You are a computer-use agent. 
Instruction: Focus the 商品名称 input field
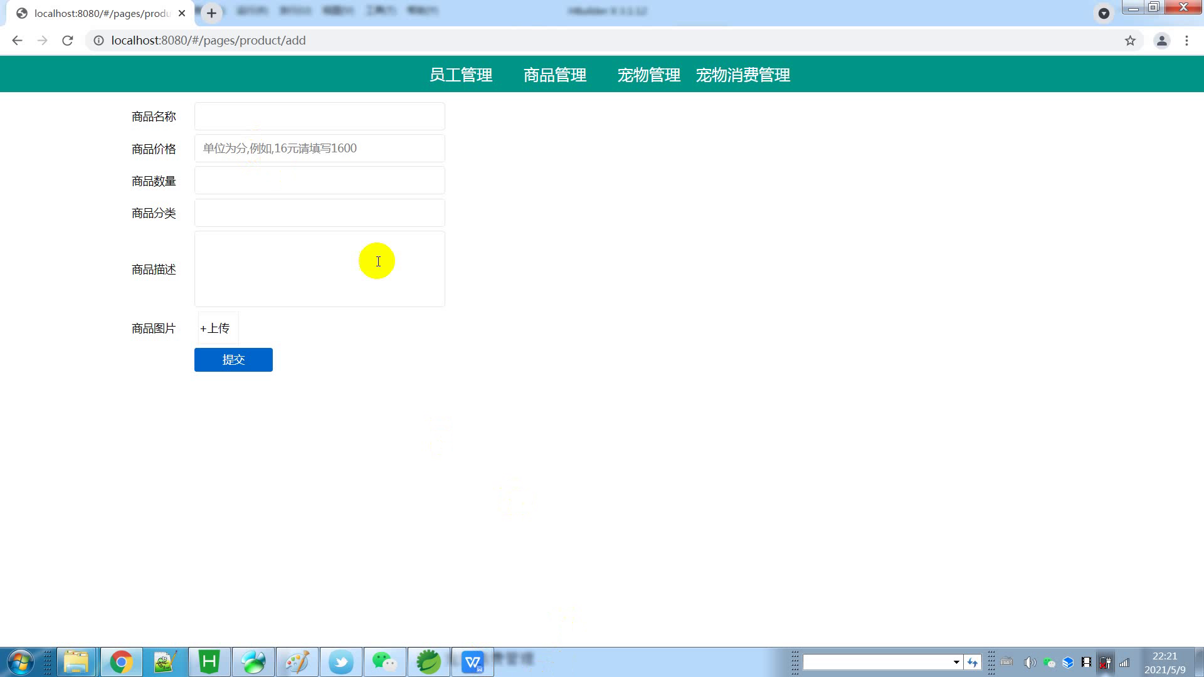[319, 117]
